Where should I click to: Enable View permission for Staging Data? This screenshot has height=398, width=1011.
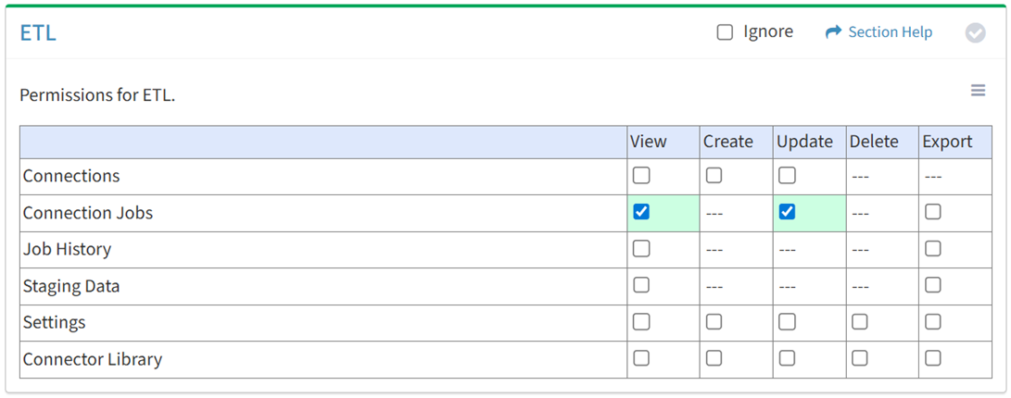(x=641, y=285)
